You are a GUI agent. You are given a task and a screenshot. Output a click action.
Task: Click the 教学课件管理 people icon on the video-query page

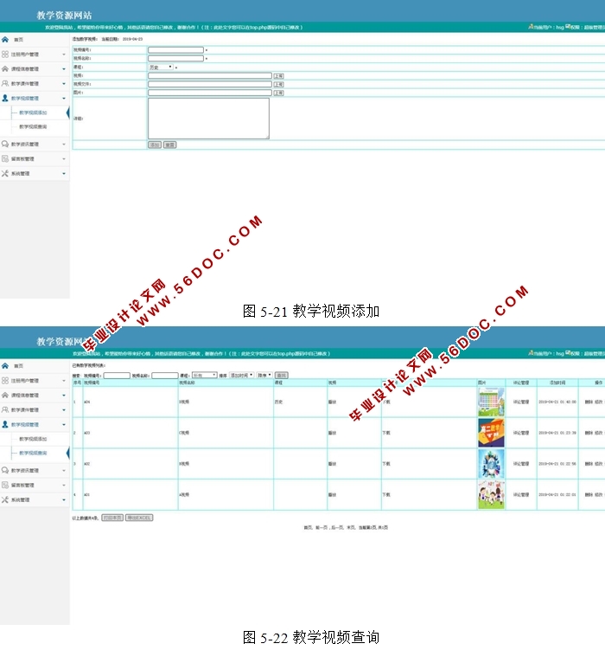(5, 409)
